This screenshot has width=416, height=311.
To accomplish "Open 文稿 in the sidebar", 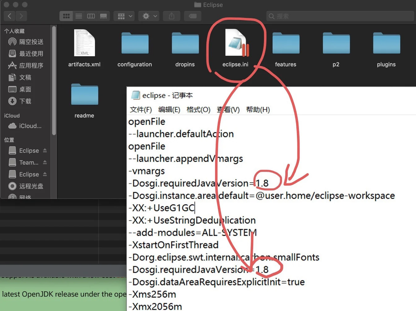I will [x=20, y=77].
